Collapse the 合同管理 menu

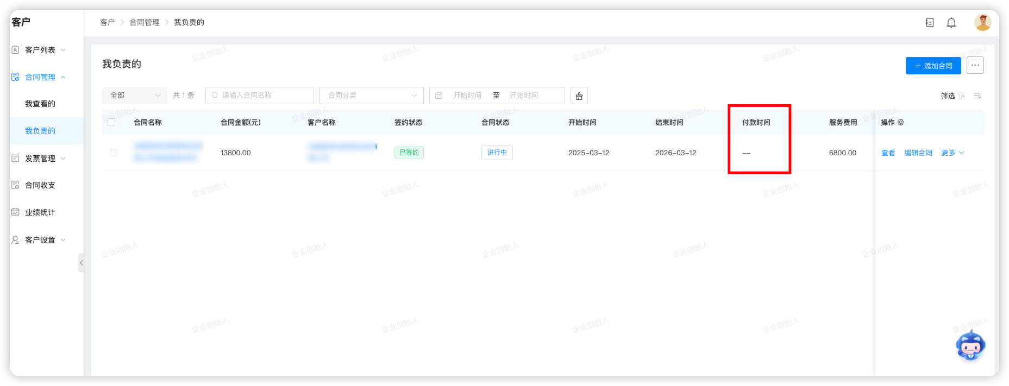[63, 77]
